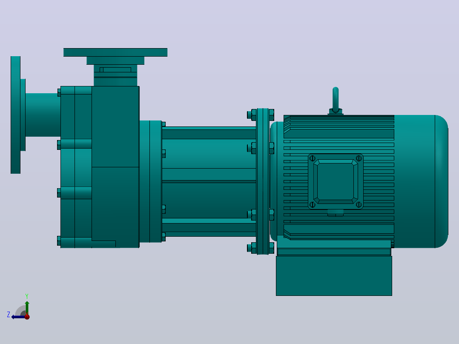The image size is (459, 344).
Task: Select the bracket between pump and motor
Action: pos(209,181)
